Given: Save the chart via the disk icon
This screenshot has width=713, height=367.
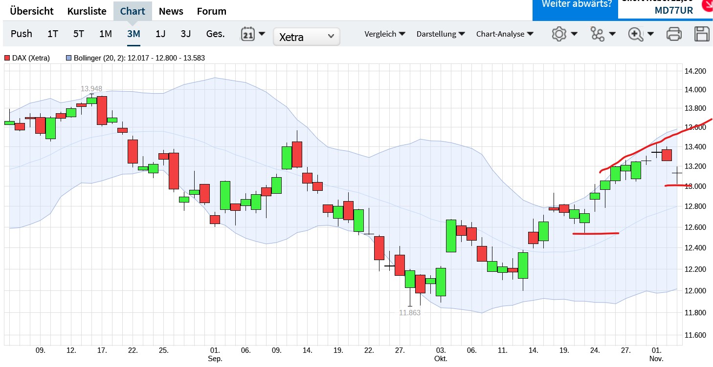Looking at the screenshot, I should pos(702,34).
